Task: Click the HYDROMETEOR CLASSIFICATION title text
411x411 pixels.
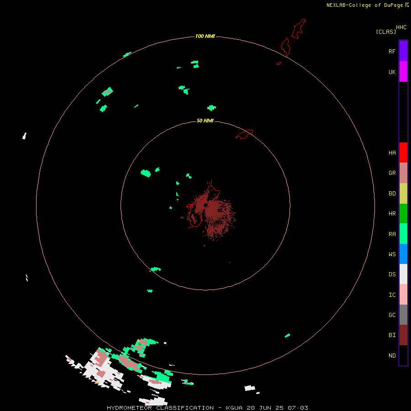Action: pyautogui.click(x=160, y=408)
